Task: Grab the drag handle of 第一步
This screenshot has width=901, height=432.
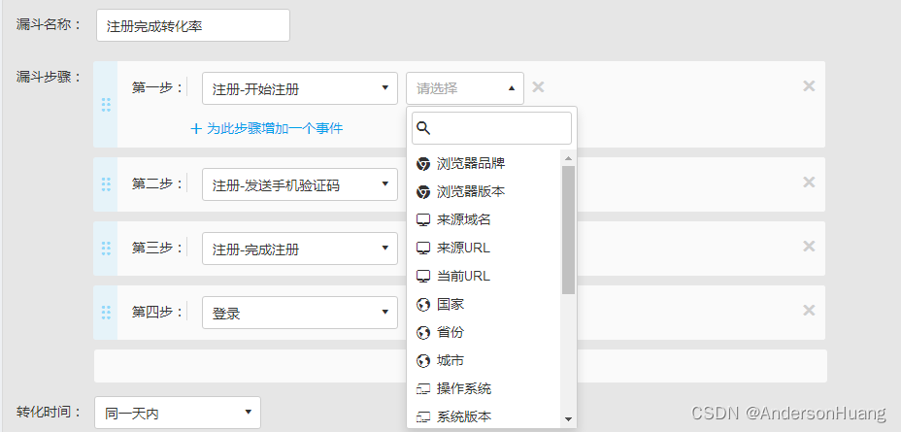Action: 106,105
